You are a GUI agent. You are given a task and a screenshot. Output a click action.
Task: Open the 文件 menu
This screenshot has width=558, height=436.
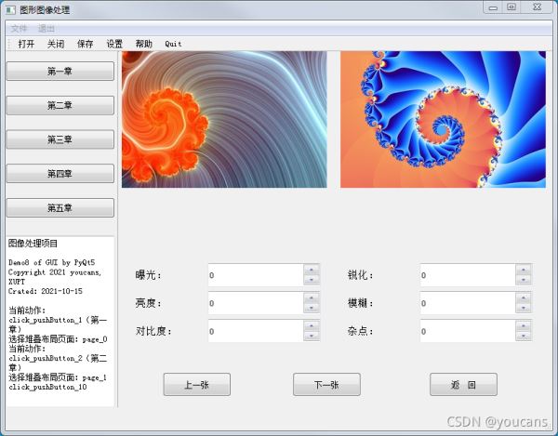tap(19, 29)
